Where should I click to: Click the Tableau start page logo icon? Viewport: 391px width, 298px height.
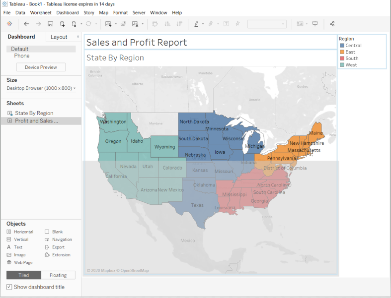9,24
